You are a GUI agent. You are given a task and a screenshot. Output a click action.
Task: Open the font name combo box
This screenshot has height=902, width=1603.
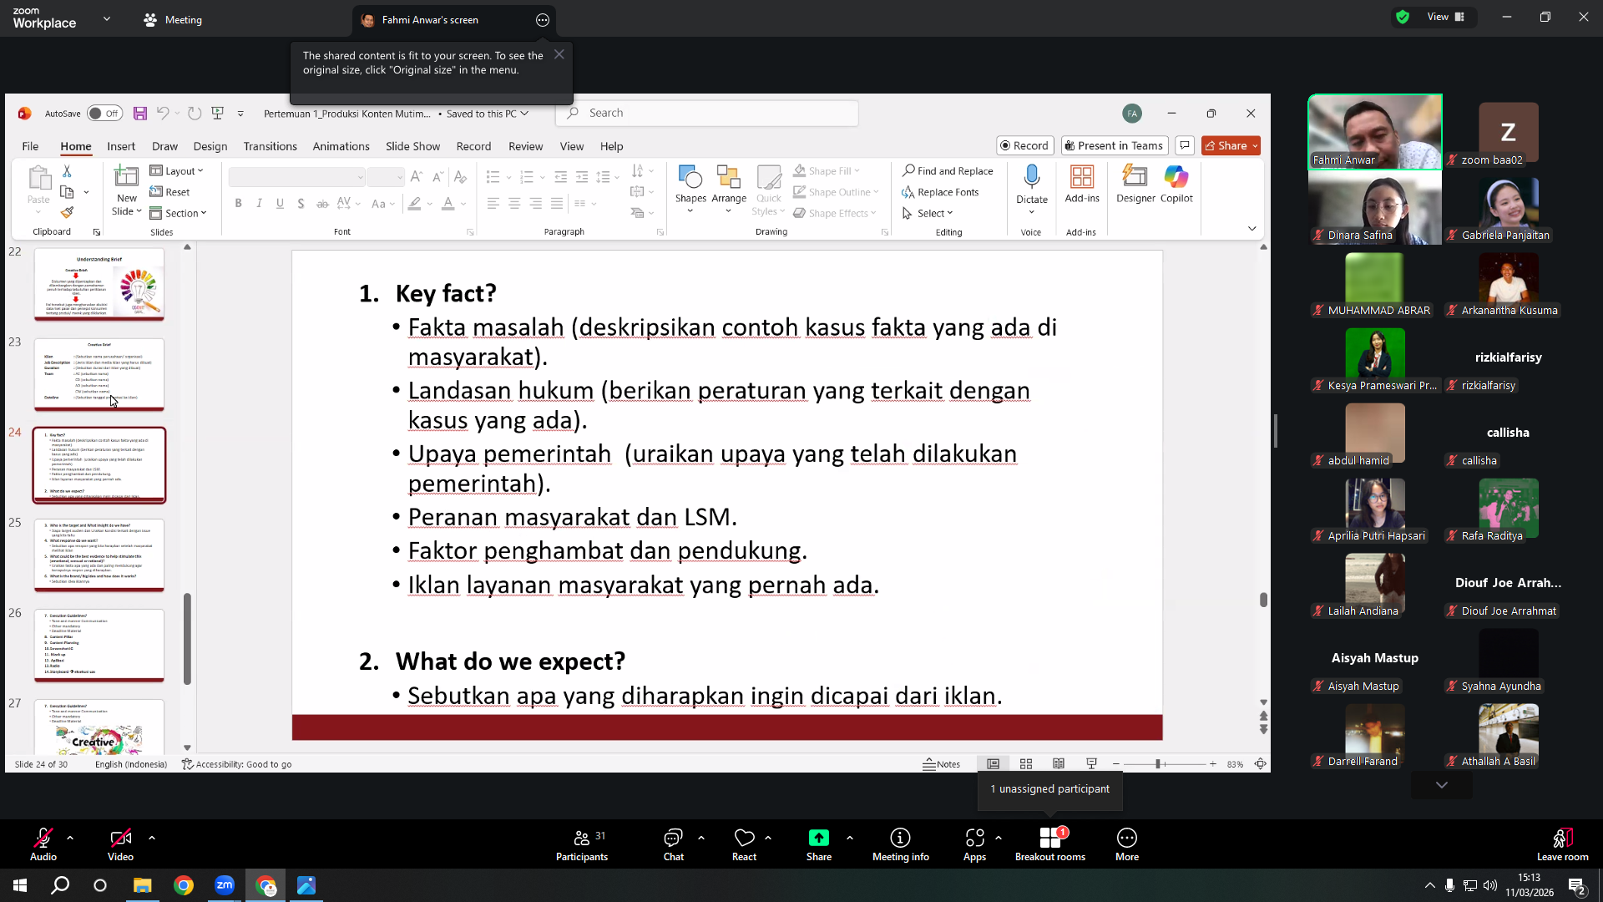tap(297, 177)
